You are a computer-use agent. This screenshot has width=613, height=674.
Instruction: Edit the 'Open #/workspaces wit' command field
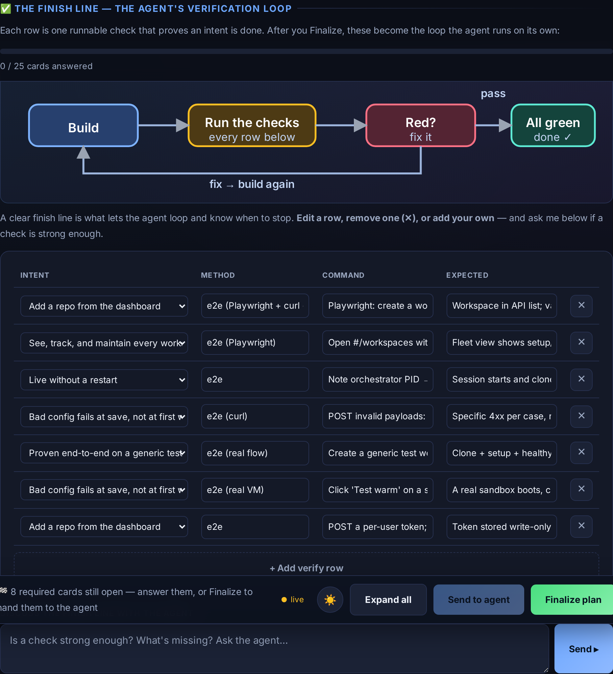(378, 342)
